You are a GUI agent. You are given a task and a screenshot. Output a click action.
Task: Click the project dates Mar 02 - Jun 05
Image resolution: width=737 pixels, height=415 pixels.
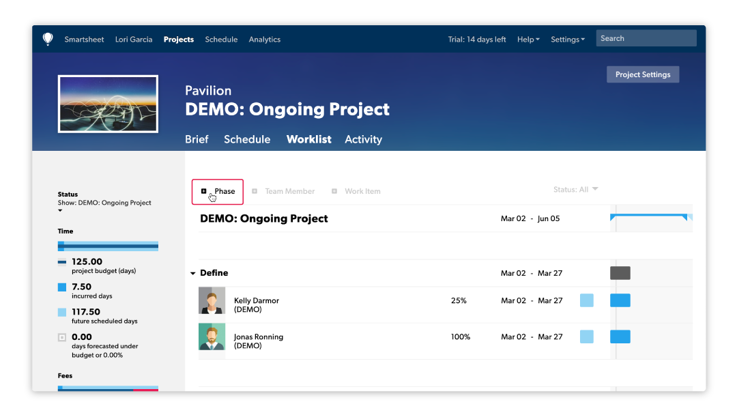click(530, 218)
